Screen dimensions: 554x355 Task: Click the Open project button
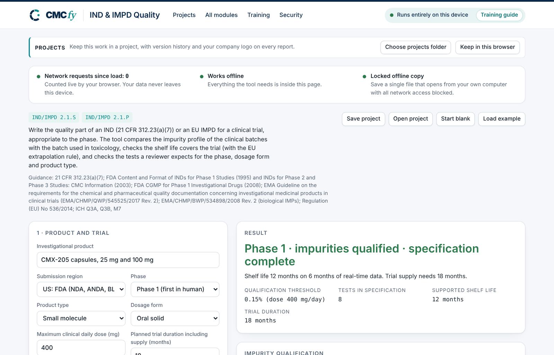click(x=410, y=119)
